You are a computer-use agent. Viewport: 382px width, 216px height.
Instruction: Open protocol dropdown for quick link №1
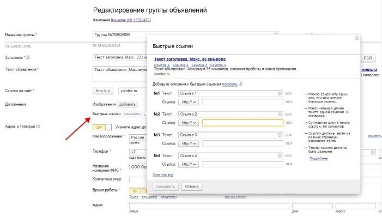(189, 102)
